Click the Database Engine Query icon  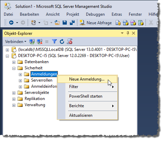click(x=118, y=23)
